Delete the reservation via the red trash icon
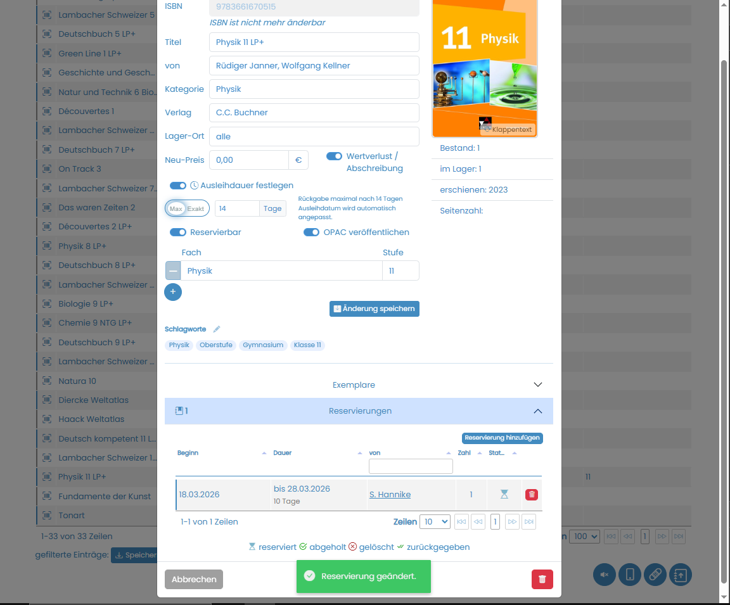The image size is (730, 605). coord(531,494)
